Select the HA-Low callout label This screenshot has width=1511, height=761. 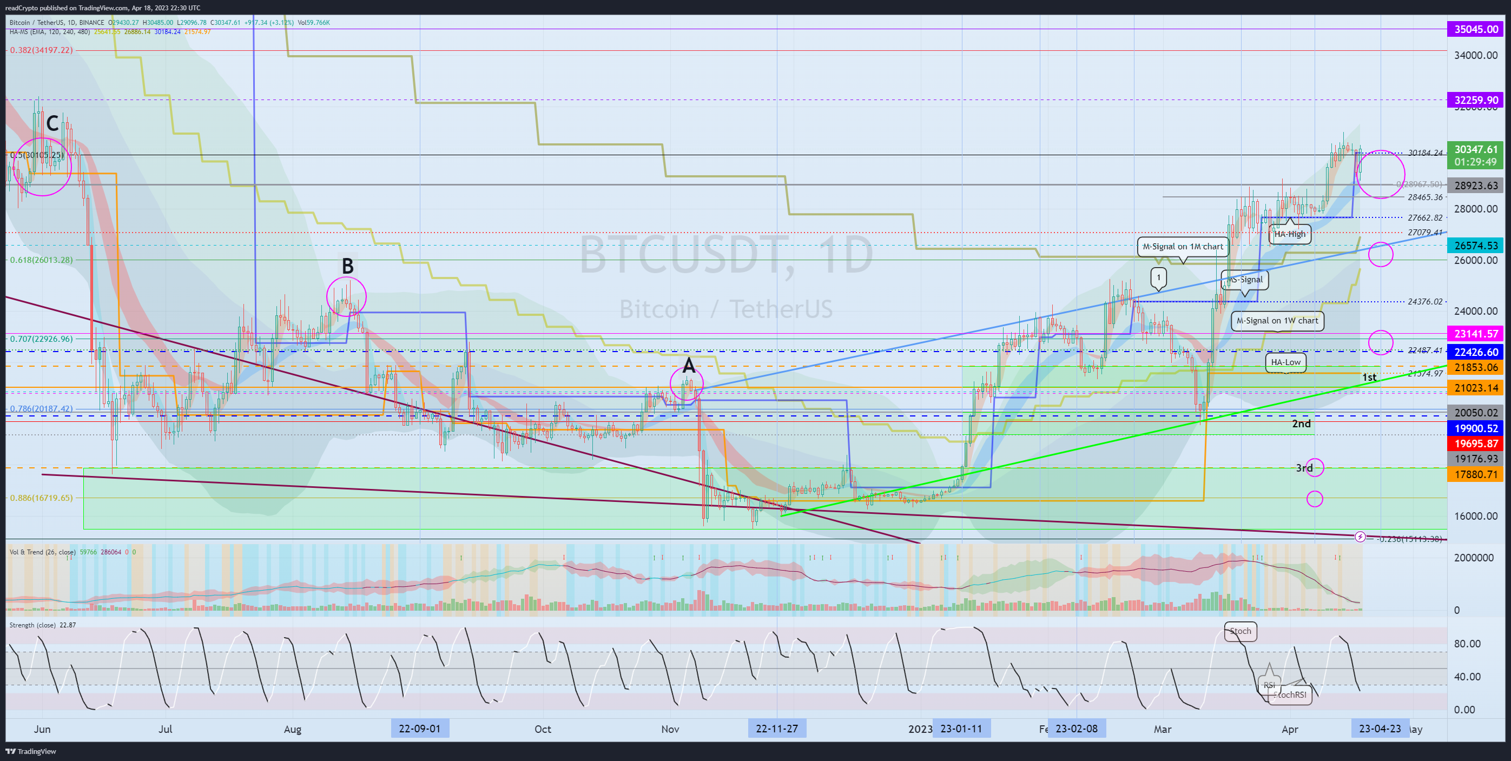pyautogui.click(x=1286, y=362)
